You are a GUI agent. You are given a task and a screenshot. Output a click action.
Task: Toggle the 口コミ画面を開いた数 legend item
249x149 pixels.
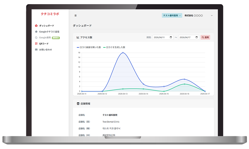tap(89, 47)
